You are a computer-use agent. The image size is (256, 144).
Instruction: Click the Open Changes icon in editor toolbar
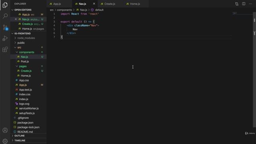[x=237, y=4]
